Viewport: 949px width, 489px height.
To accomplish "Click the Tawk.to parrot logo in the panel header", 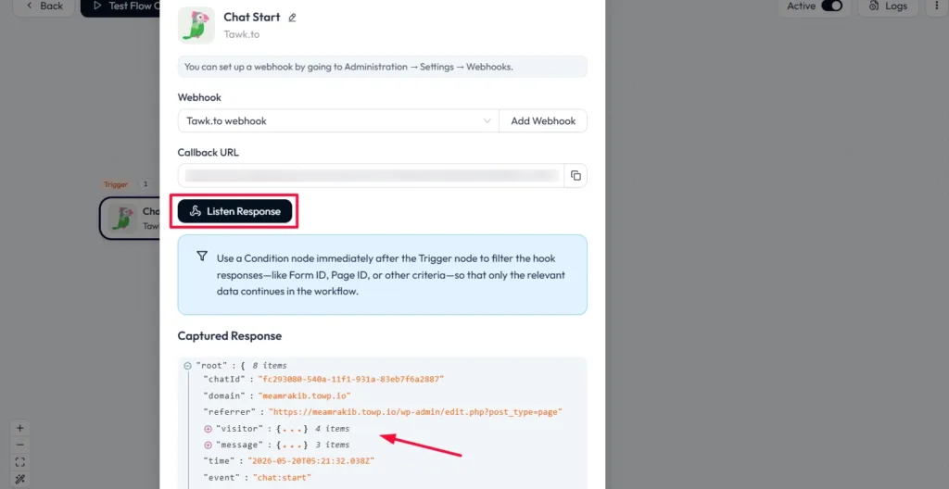I will pyautogui.click(x=196, y=25).
